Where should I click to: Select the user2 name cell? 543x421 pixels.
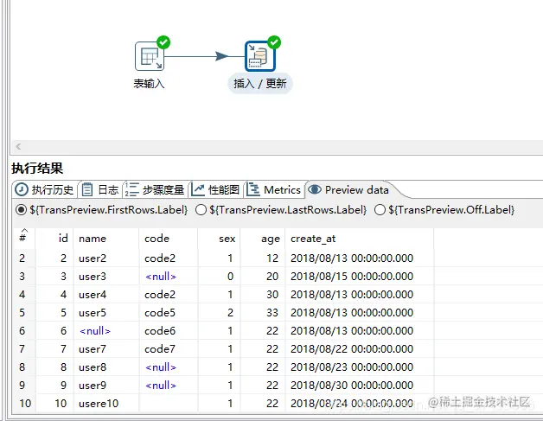click(x=106, y=258)
